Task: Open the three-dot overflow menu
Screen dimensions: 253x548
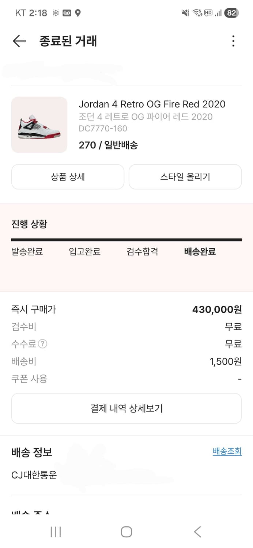Action: pyautogui.click(x=233, y=41)
